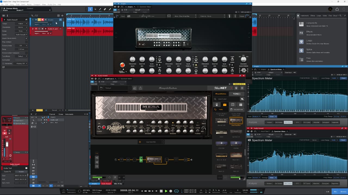This screenshot has height=195, width=348.
Task: Open the Timestretch Drums dropdown
Action: tap(22, 27)
